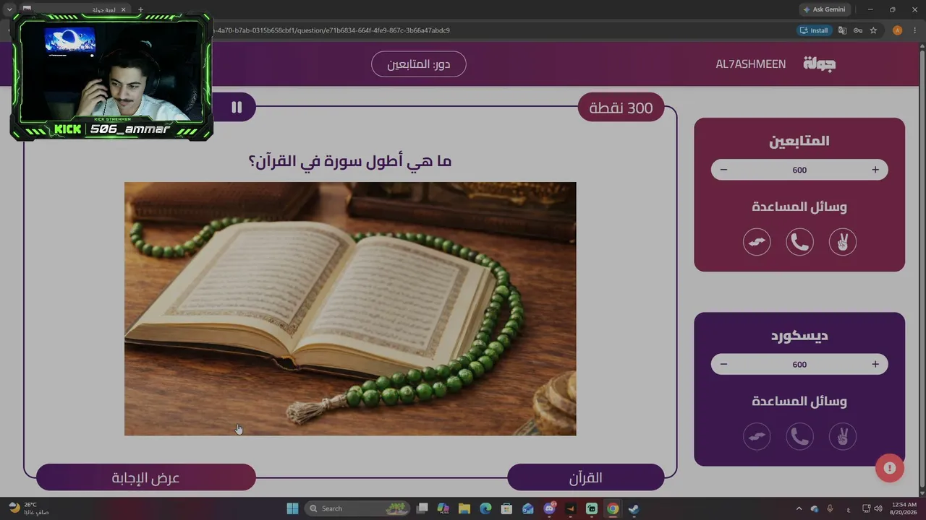Click the المتابعين team name heading

pyautogui.click(x=799, y=141)
